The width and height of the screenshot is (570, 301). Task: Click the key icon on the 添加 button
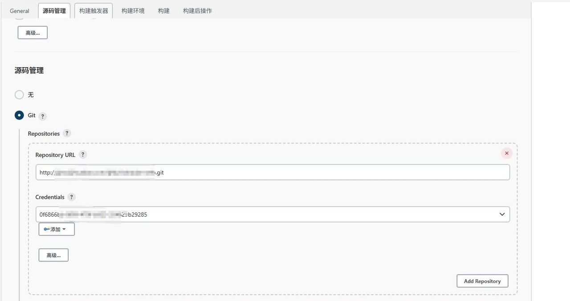(x=47, y=229)
